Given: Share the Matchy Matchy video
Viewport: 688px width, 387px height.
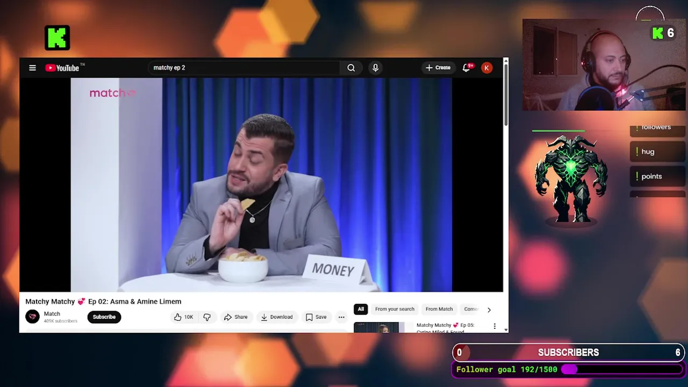Looking at the screenshot, I should tap(235, 317).
